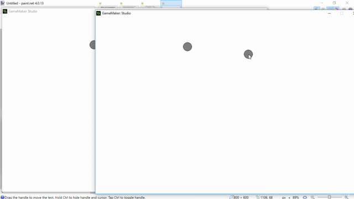Restore down the paint.net window
Screen dimensions: 354x199
[334, 3]
